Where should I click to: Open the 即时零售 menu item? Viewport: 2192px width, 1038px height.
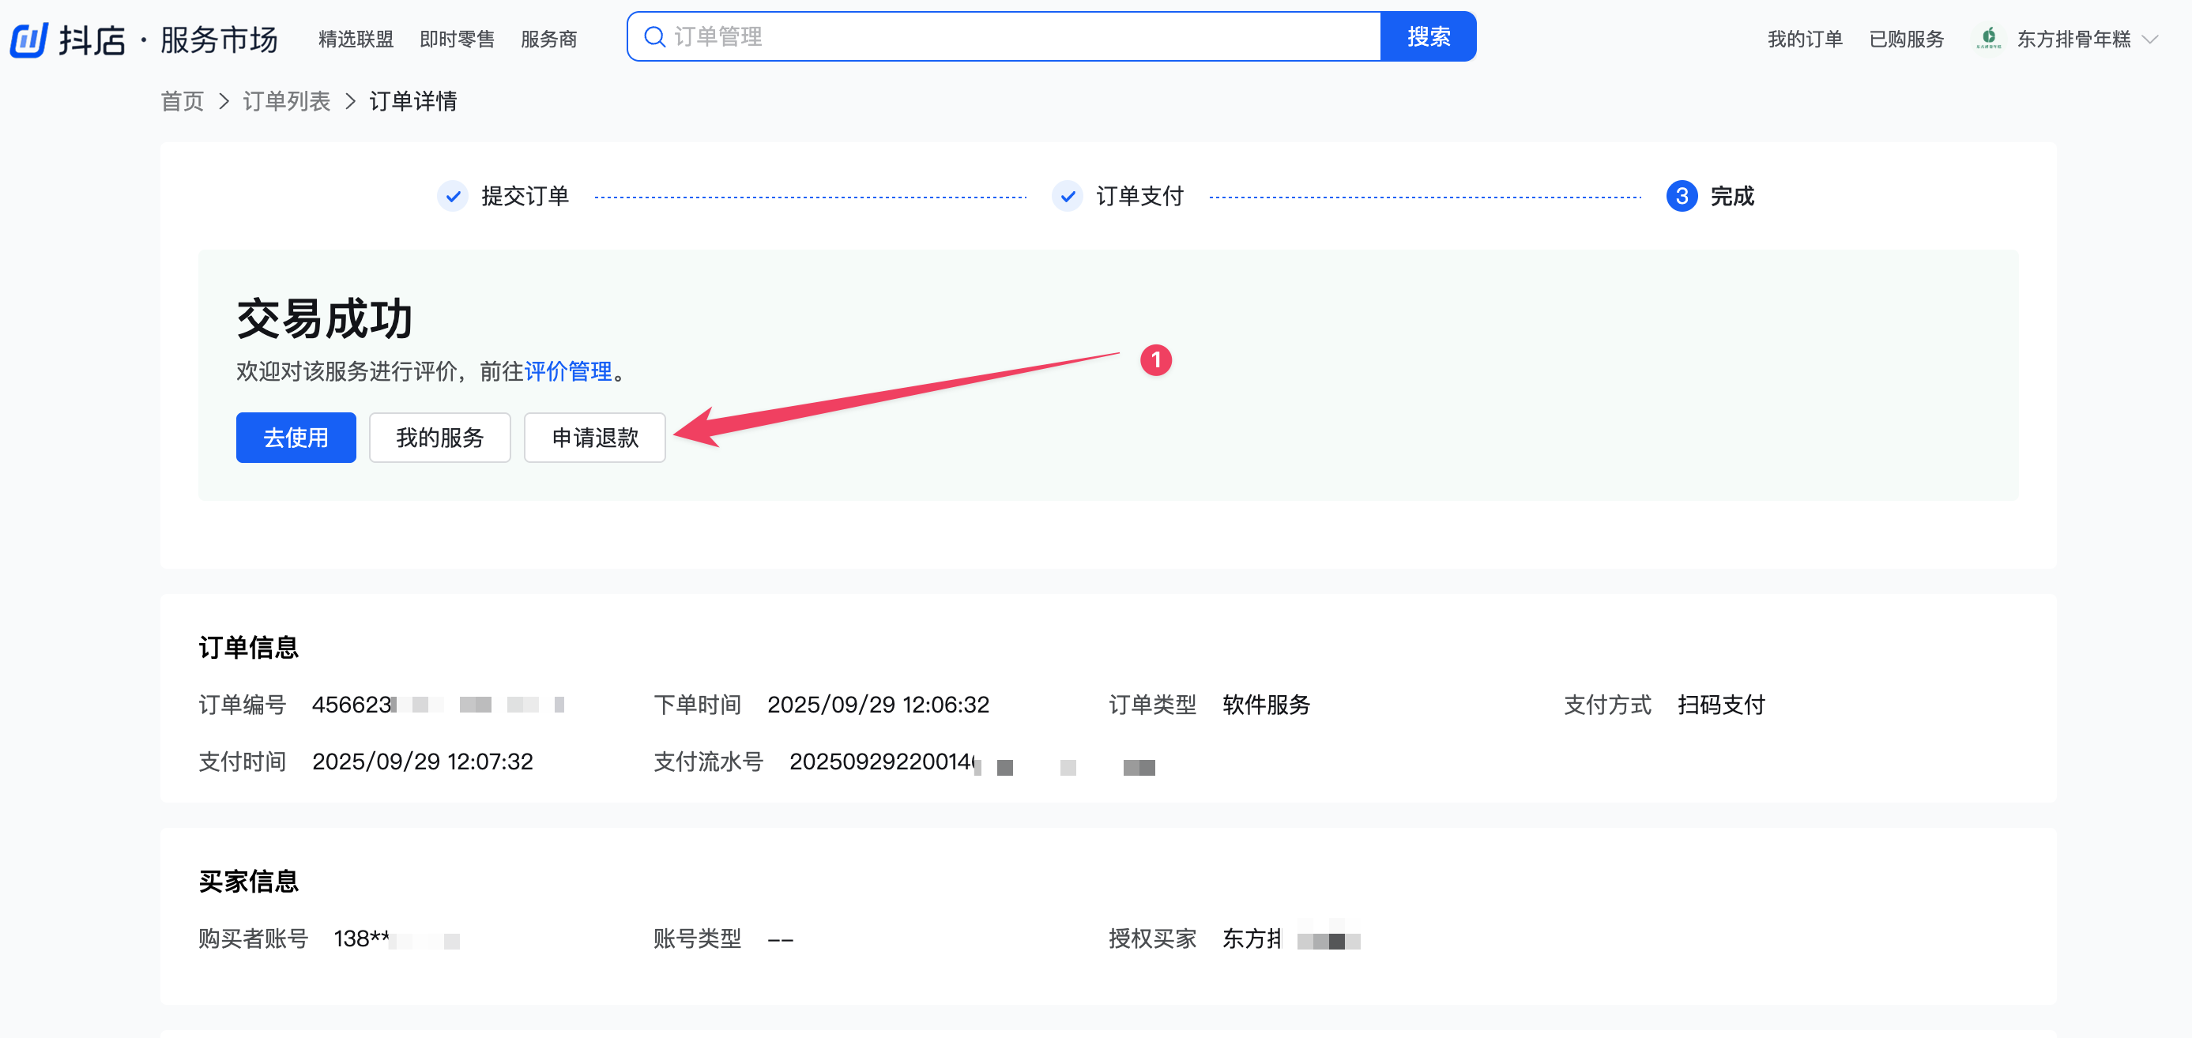[x=457, y=39]
